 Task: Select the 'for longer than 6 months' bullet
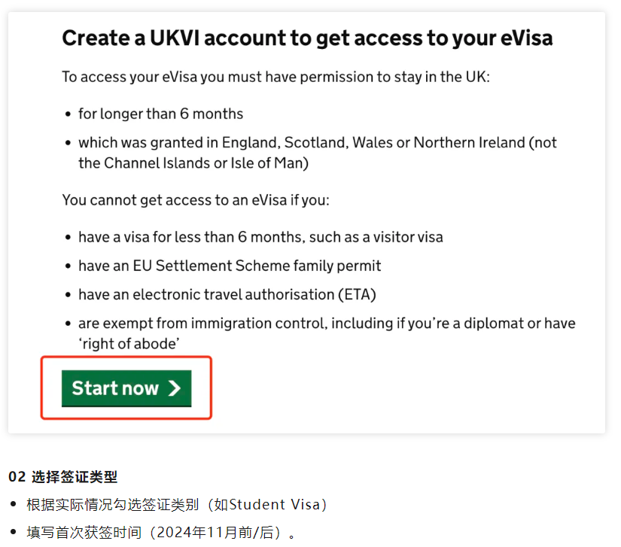[x=160, y=114]
